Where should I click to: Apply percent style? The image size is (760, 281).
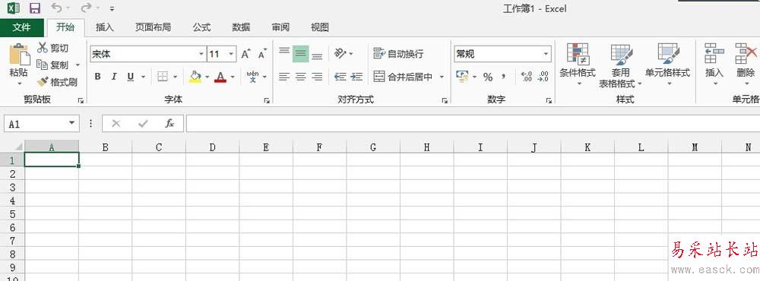click(488, 77)
